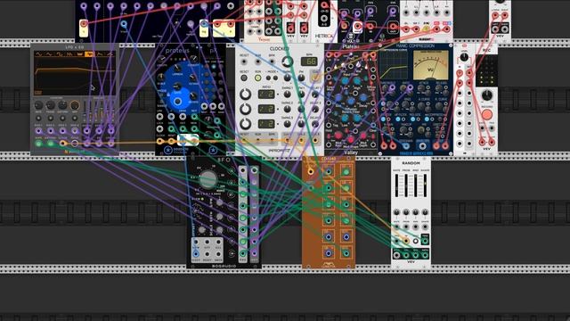Click the Diffusion knob on Plateau
The height and width of the screenshot is (321, 570).
(x=350, y=102)
